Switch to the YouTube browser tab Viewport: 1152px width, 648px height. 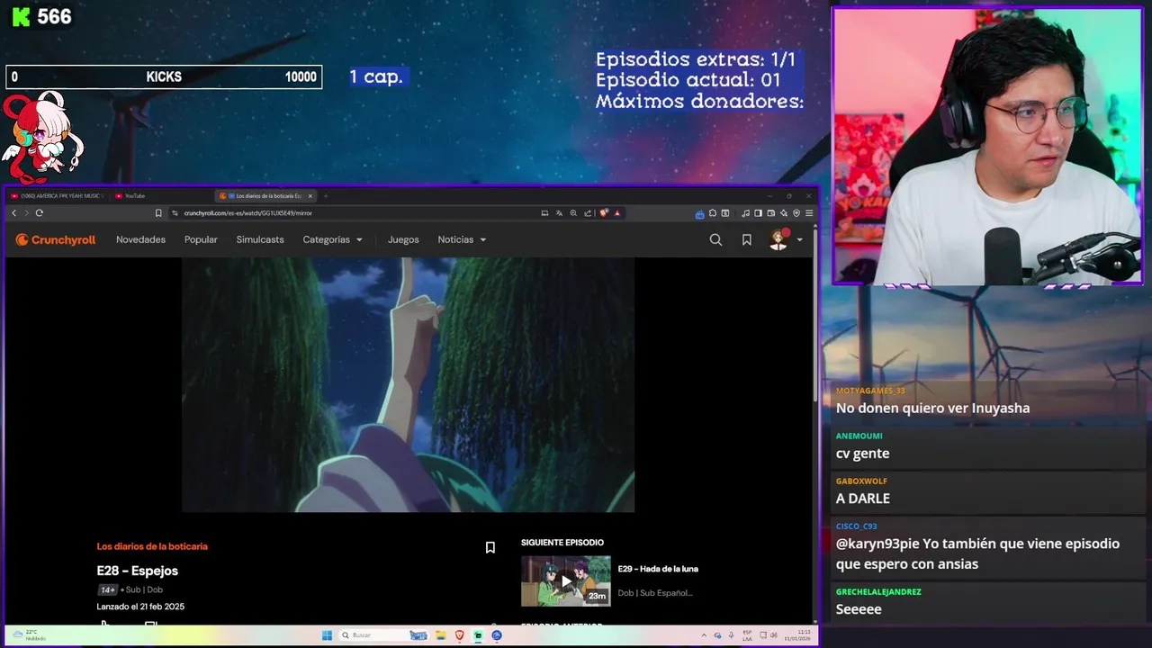point(135,195)
